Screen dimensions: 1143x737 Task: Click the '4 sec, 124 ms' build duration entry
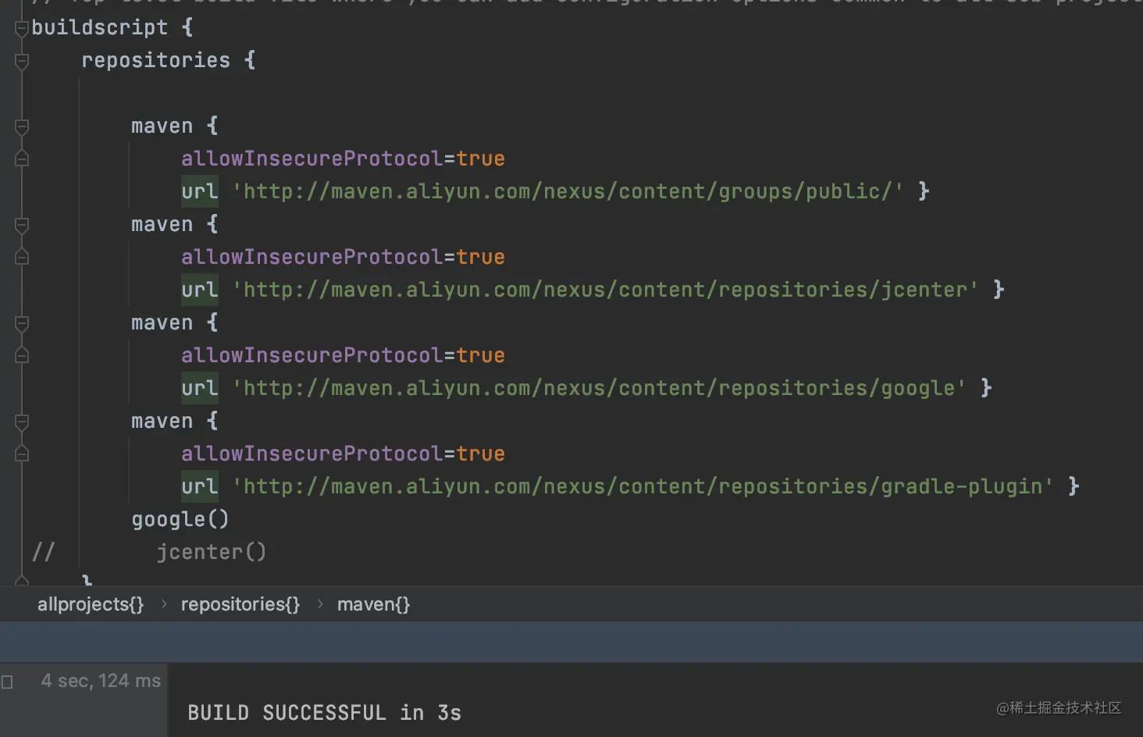tap(101, 681)
